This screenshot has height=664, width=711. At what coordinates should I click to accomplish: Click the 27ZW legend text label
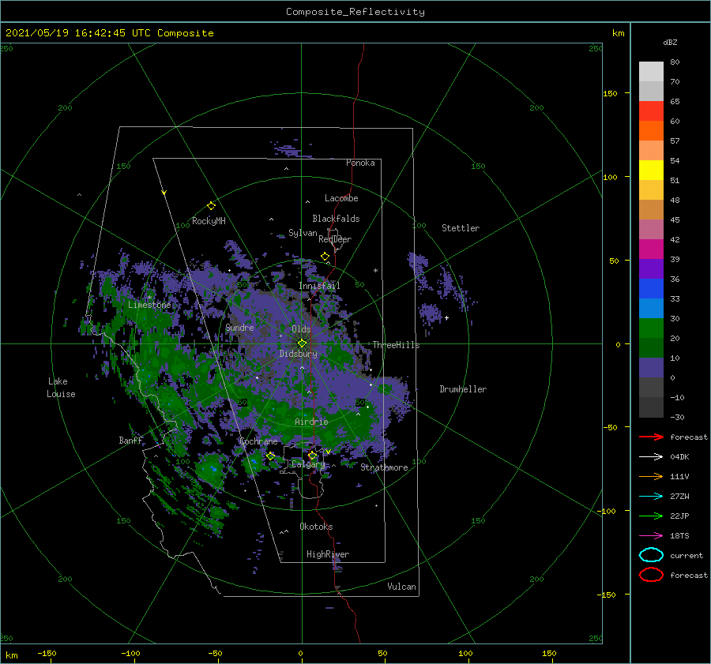(679, 496)
